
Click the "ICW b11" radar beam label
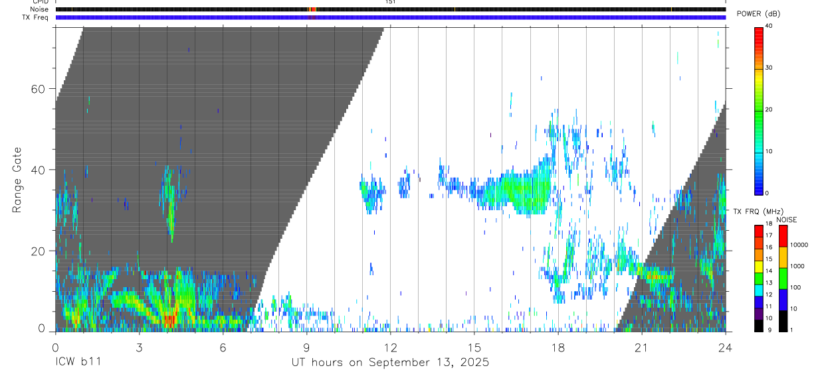click(78, 363)
